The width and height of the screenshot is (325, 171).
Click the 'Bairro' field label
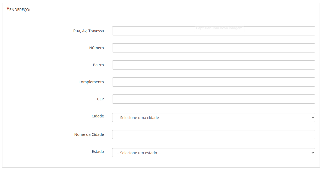[99, 65]
